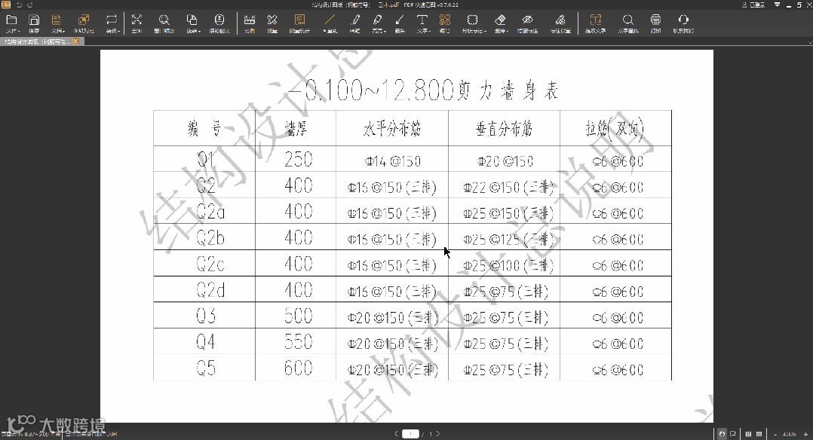Zoom in with the plus button

coord(805,434)
